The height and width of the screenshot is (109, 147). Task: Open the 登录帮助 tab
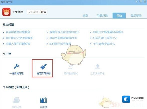pyautogui.click(x=136, y=15)
